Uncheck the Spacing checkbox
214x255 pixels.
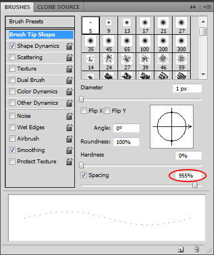[x=83, y=175]
